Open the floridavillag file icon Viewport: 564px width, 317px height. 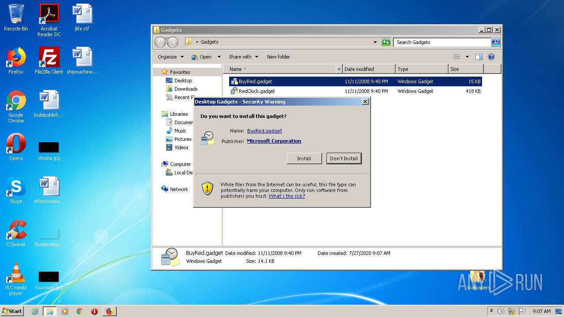[49, 237]
